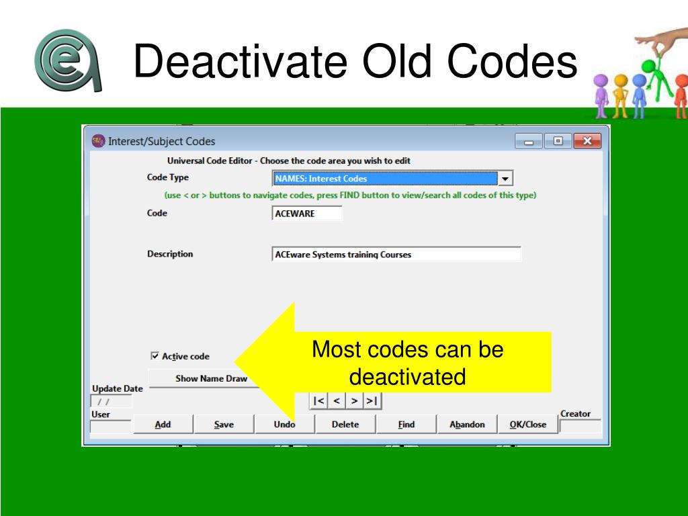Close the Interest/Subject Codes window
Image resolution: width=688 pixels, height=516 pixels.
click(587, 141)
